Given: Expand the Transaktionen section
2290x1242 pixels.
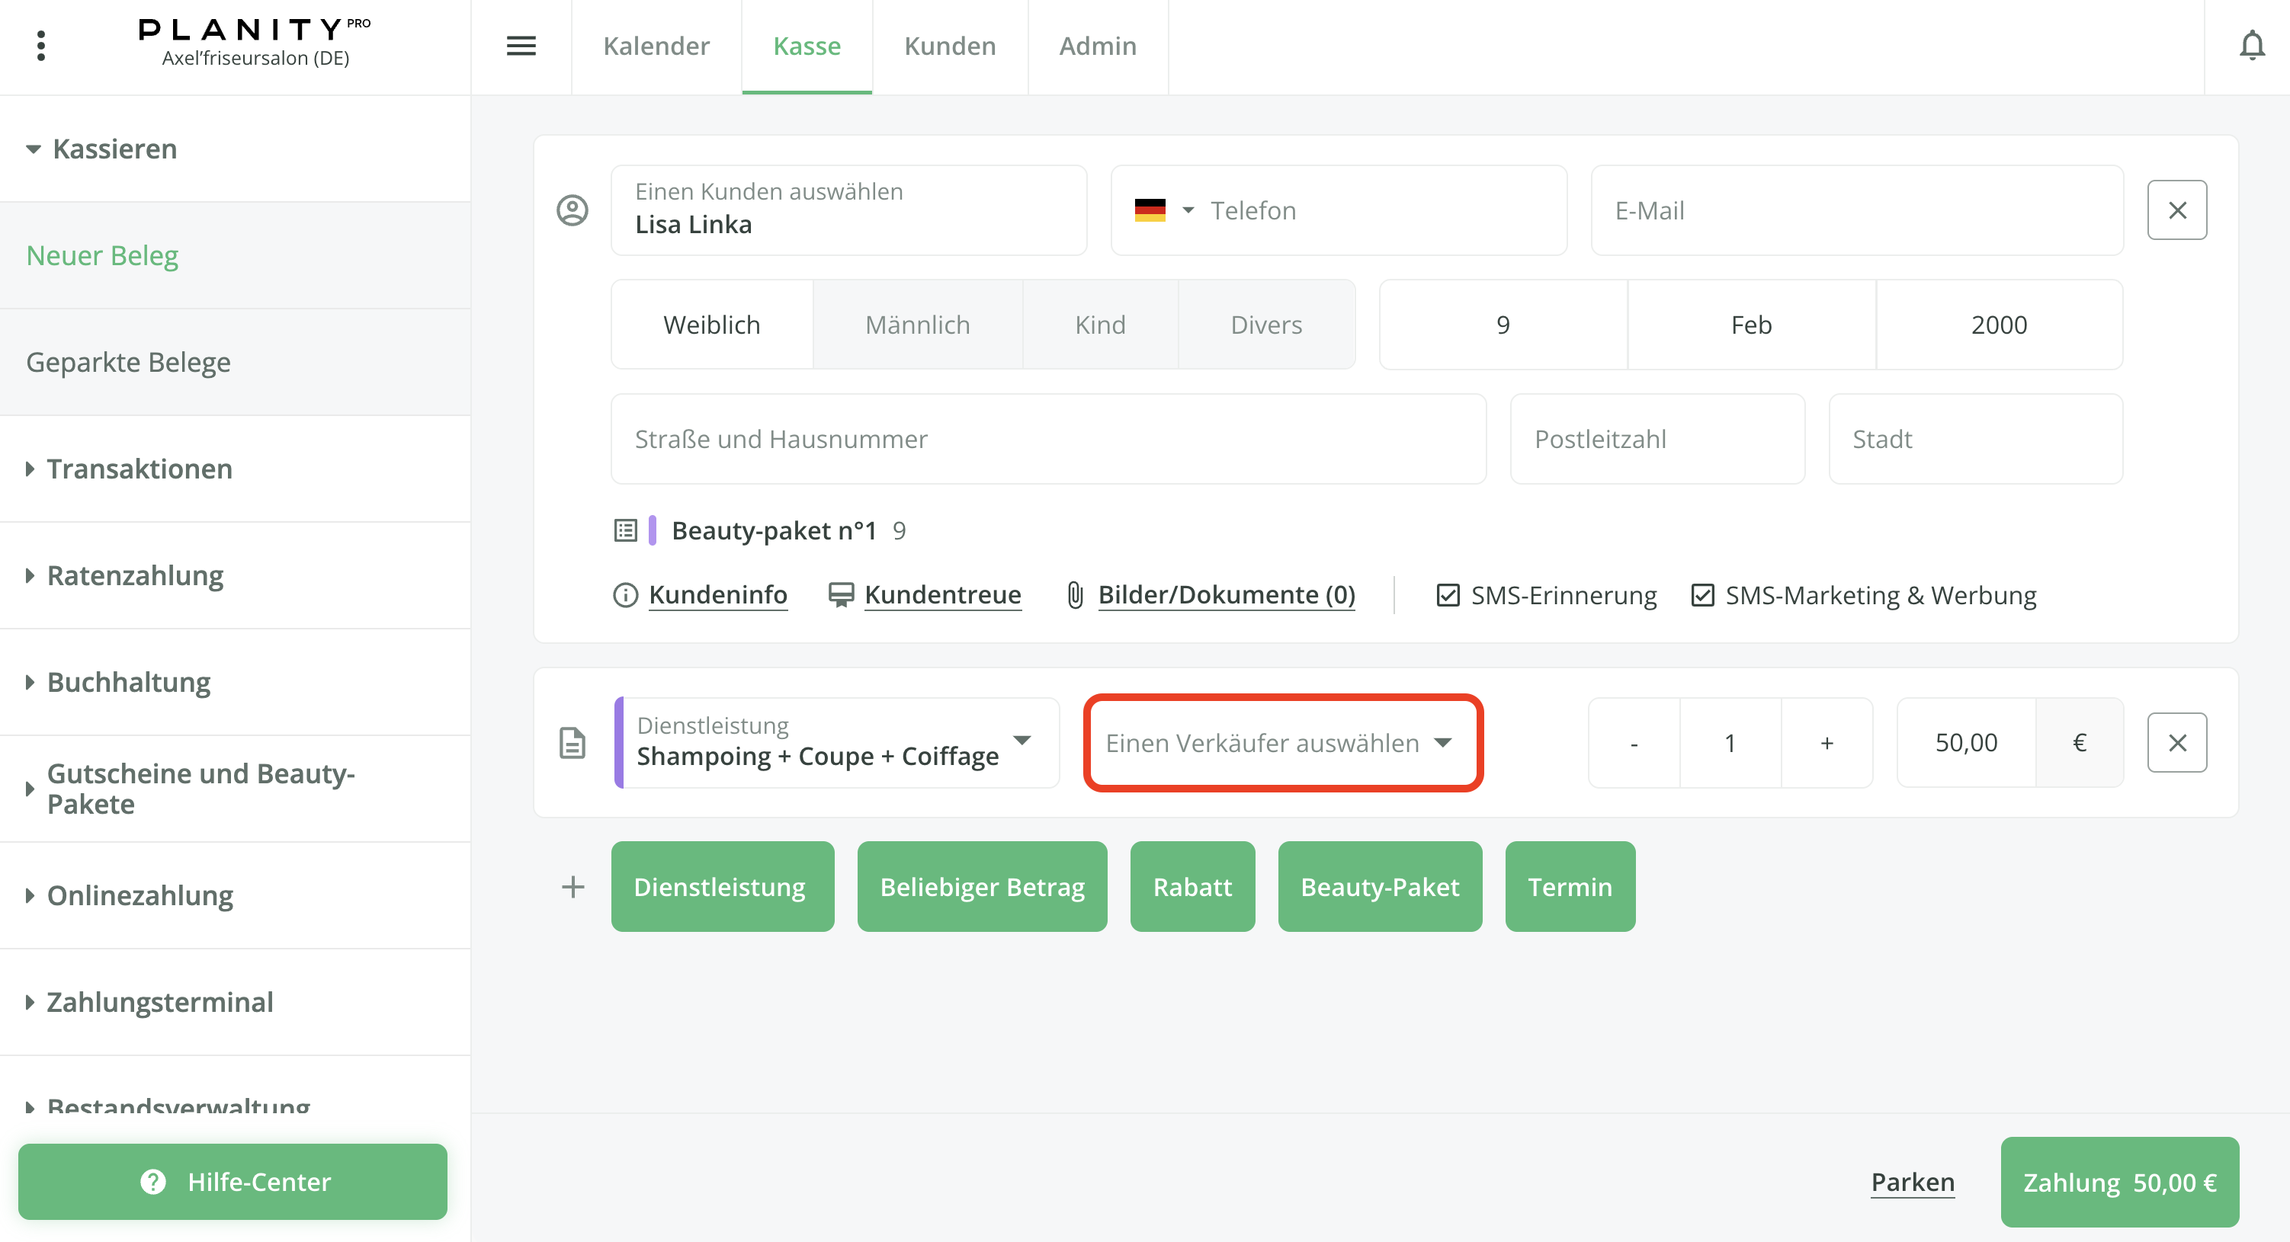Looking at the screenshot, I should [x=139, y=469].
